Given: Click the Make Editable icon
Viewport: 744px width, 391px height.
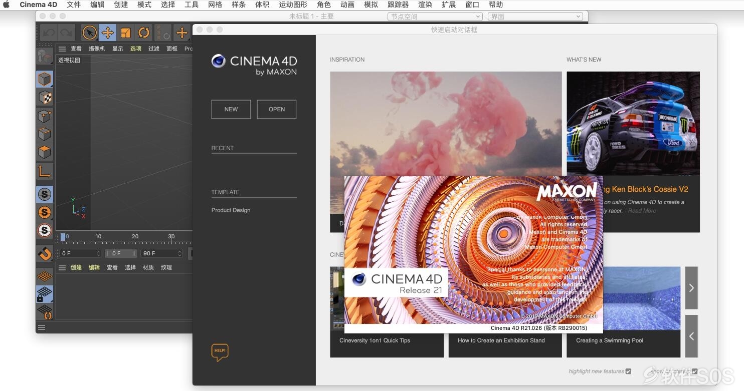Looking at the screenshot, I should point(45,56).
